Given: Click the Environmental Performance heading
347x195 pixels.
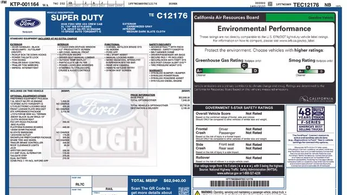Looking at the screenshot, I should 264,29.
